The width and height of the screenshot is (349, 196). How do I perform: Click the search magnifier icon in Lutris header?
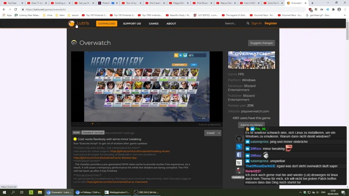pos(248,23)
